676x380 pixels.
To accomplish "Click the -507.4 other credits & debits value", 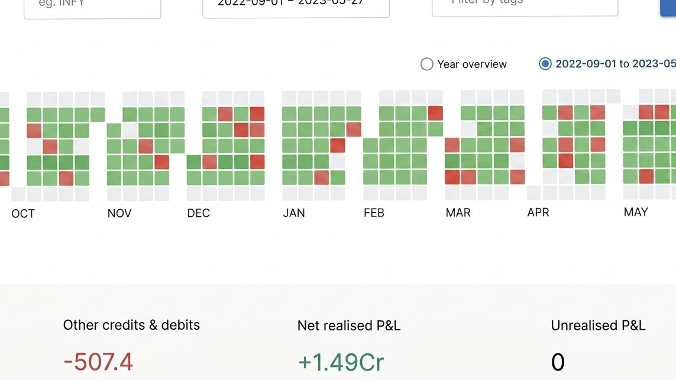I will coord(98,362).
